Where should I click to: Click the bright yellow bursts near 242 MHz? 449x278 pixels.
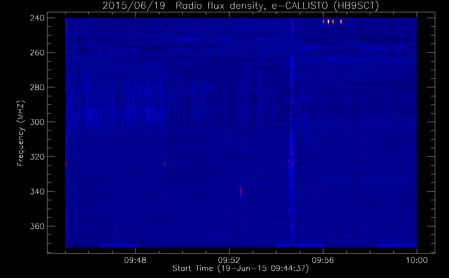click(332, 21)
